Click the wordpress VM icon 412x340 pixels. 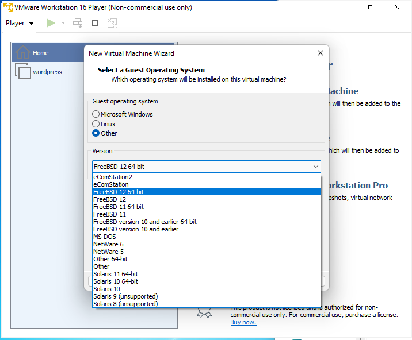tap(23, 71)
